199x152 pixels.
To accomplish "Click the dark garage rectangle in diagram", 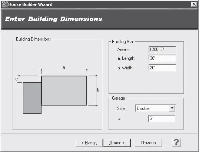I will 32,98.
